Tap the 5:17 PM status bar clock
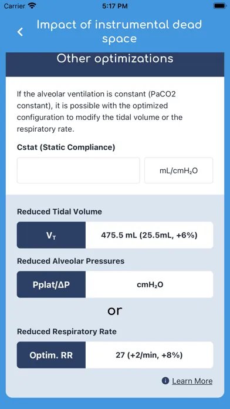230x409 pixels. coord(115,6)
